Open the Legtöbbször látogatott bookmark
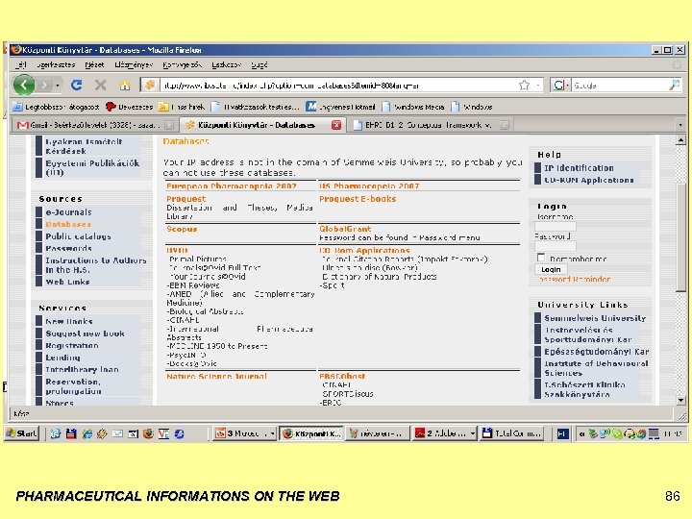692x519 pixels. tap(56, 107)
